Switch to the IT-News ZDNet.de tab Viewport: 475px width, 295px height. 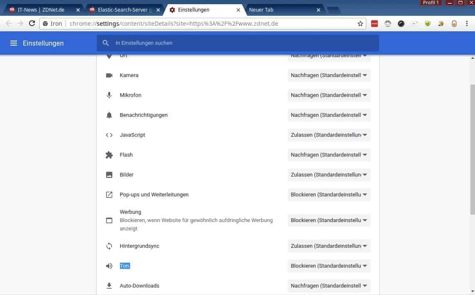(41, 10)
